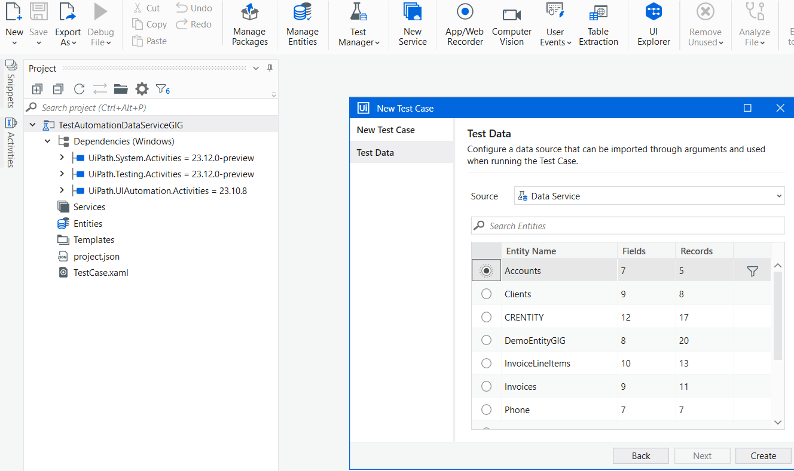Select the Invoices entity radio button
This screenshot has width=794, height=471.
(486, 386)
